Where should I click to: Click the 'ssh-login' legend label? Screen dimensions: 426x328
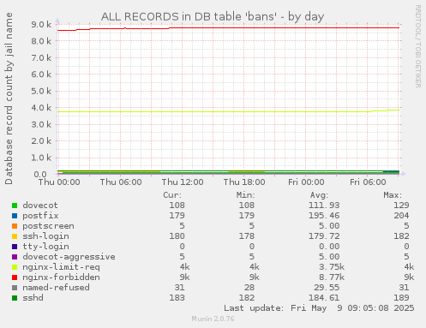(45, 236)
